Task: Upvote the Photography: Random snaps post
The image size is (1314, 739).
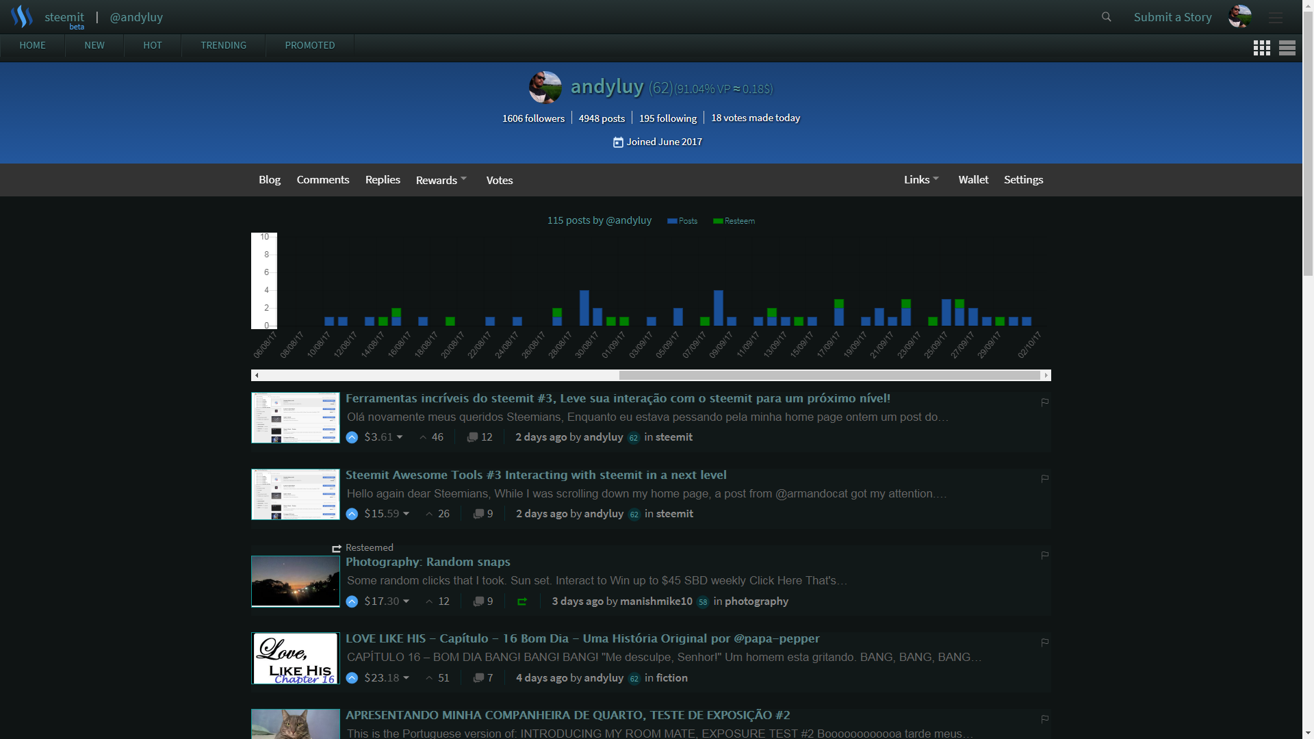Action: tap(352, 601)
